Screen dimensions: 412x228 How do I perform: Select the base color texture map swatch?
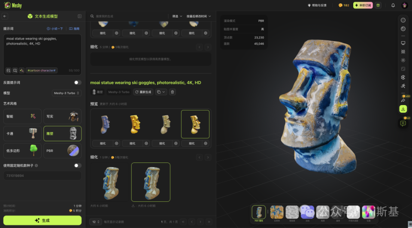(x=277, y=212)
